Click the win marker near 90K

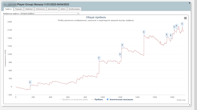[x=99, y=58]
